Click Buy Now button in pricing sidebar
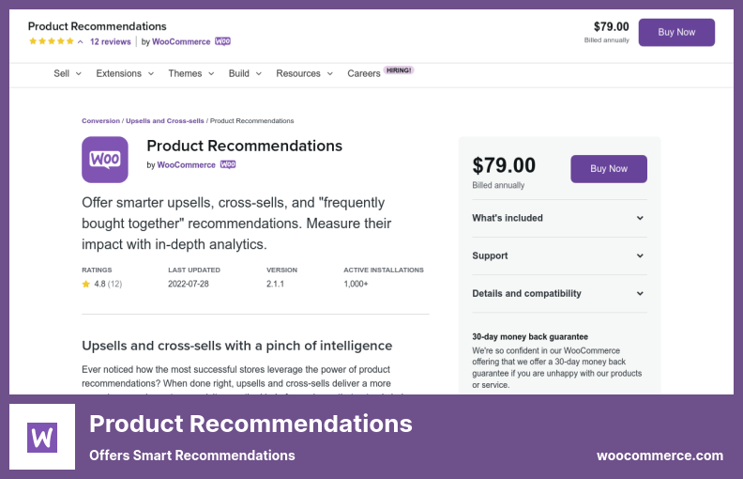The image size is (743, 479). pos(609,169)
